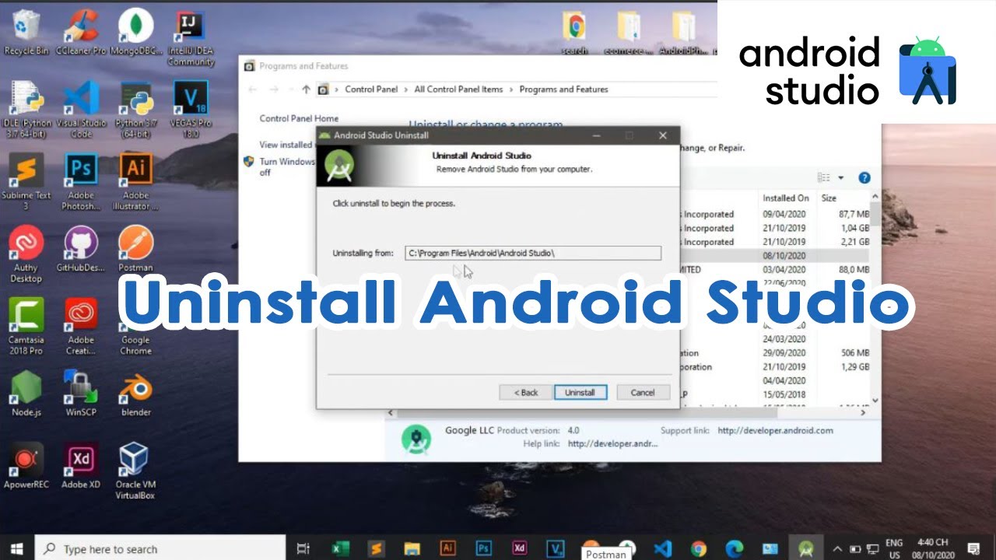Image resolution: width=996 pixels, height=560 pixels.
Task: Select Postman desktop icon
Action: coord(135,249)
